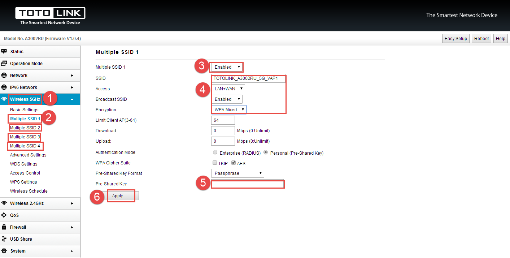Click the IPv6 Network globe icon

click(4, 87)
